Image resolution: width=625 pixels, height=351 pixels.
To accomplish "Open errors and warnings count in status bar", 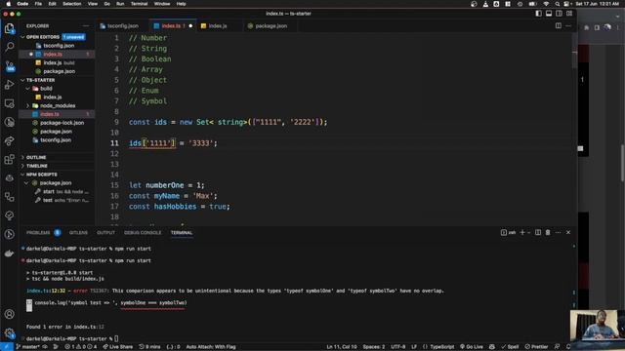I will coord(81,347).
